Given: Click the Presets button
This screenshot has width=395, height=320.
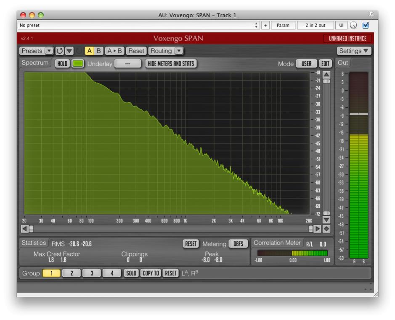Looking at the screenshot, I should click(x=32, y=51).
